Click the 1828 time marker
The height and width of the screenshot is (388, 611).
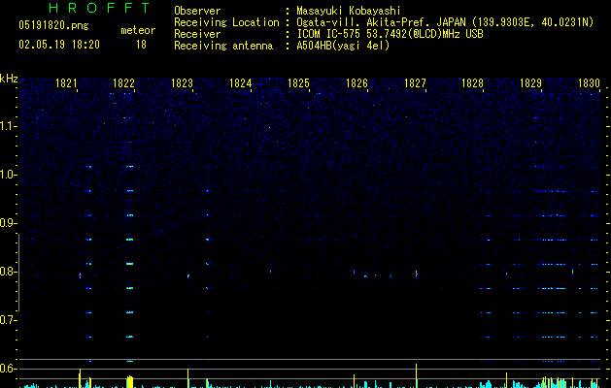tap(473, 83)
